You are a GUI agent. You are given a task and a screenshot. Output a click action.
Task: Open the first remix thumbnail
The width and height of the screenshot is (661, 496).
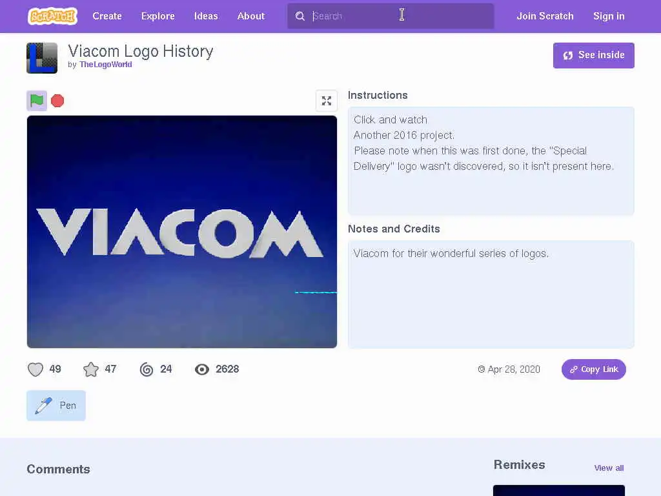(x=558, y=491)
